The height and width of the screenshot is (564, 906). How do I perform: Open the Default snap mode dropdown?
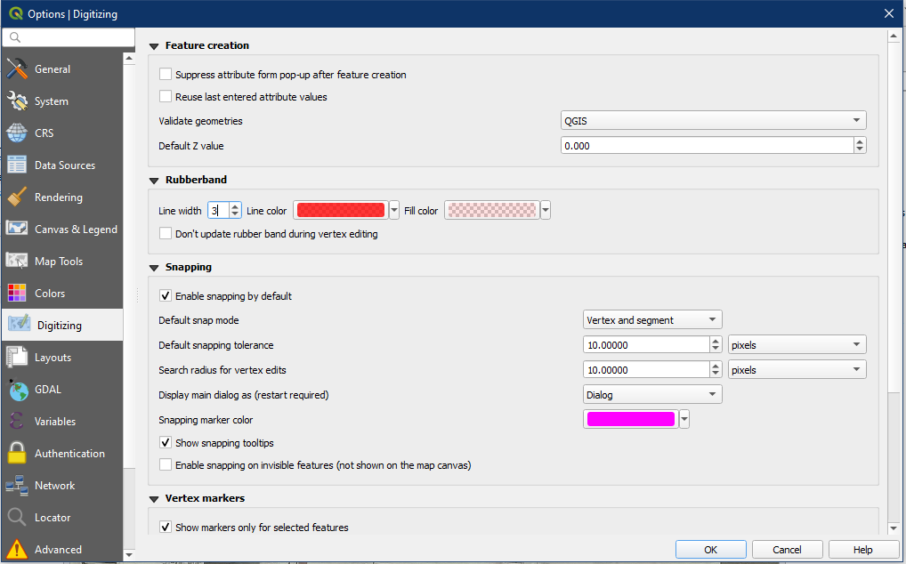click(x=652, y=320)
